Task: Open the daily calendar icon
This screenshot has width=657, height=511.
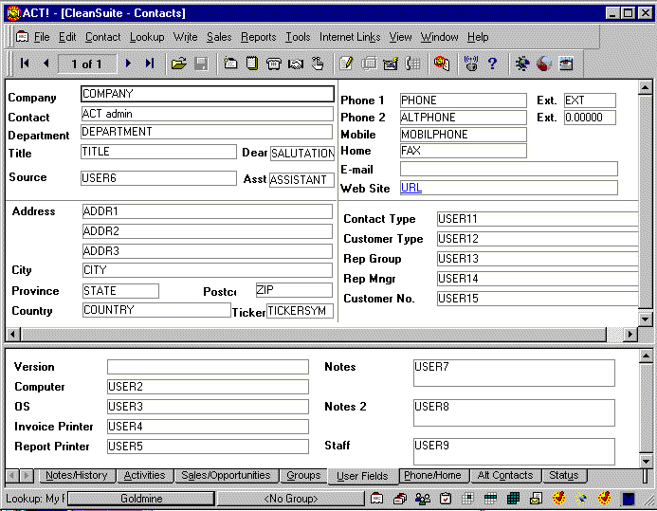Action: point(467,499)
